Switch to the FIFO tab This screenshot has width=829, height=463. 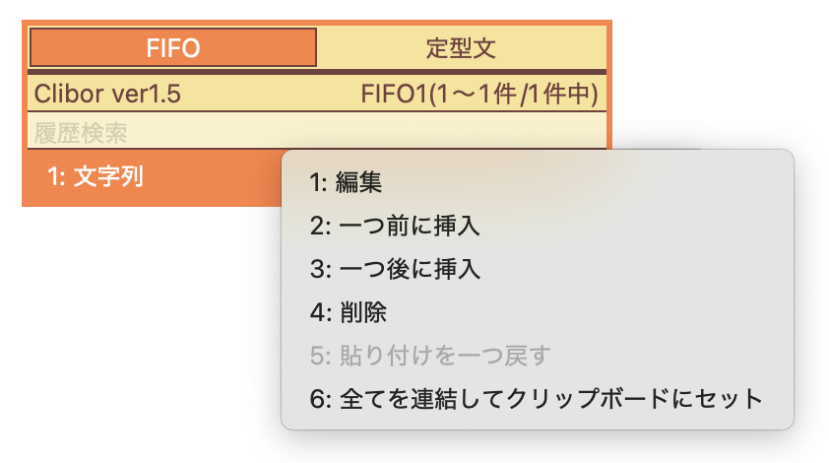click(173, 47)
